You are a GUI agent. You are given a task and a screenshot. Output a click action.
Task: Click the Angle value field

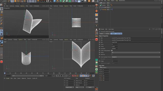(x=115, y=61)
